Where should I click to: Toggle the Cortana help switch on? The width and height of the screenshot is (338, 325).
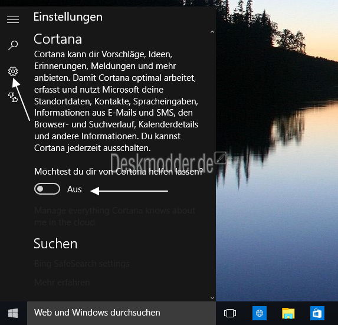(x=47, y=189)
